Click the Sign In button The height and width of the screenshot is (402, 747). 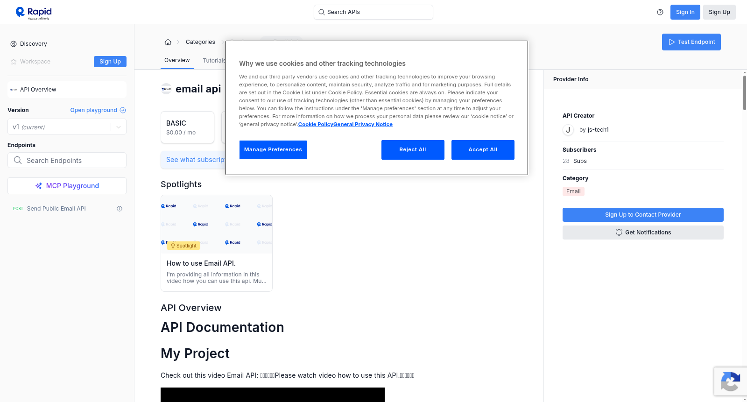pos(685,12)
